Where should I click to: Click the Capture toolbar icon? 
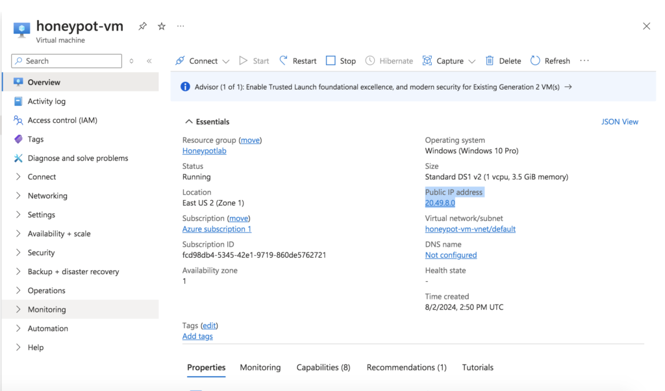[x=427, y=60]
